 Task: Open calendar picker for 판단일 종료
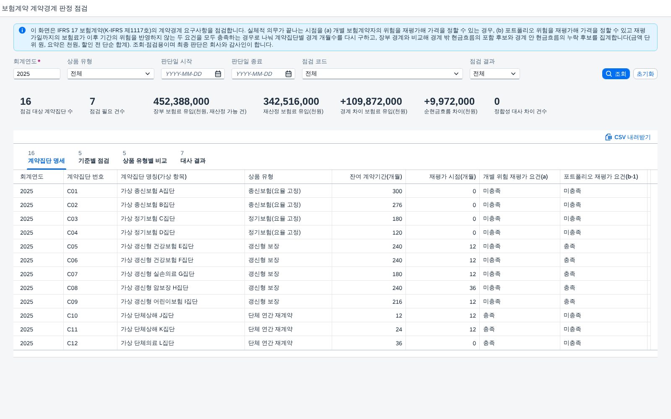(x=289, y=74)
